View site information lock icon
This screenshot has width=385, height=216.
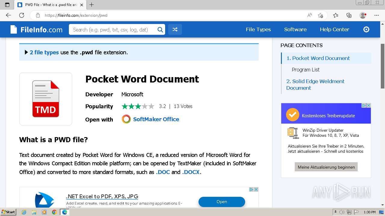coord(38,15)
